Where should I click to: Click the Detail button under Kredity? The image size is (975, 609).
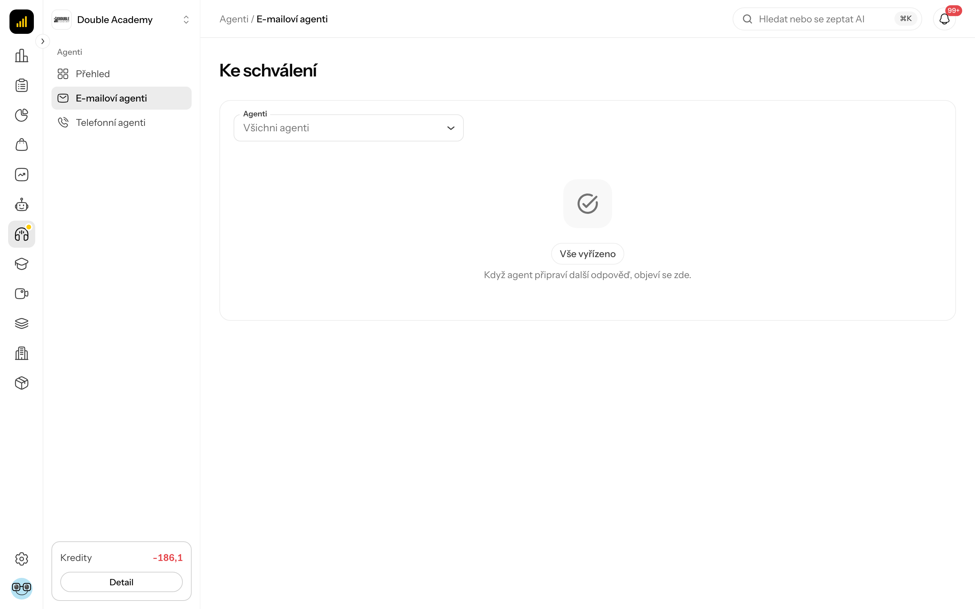(x=121, y=582)
